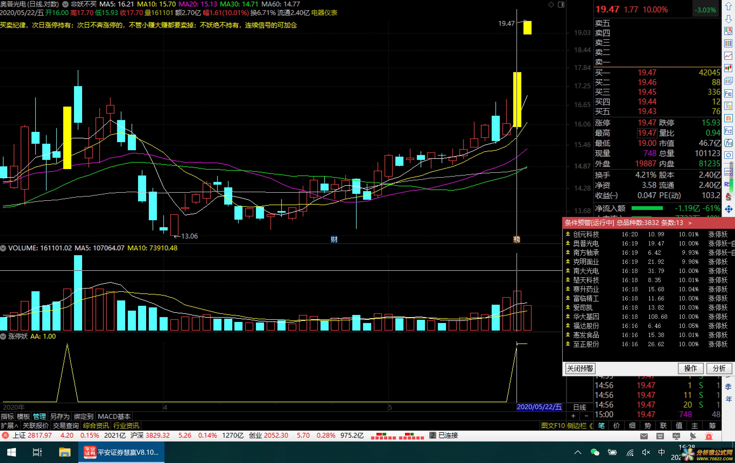Expand the 条件预警 header arrow
The image size is (735, 463).
690,223
